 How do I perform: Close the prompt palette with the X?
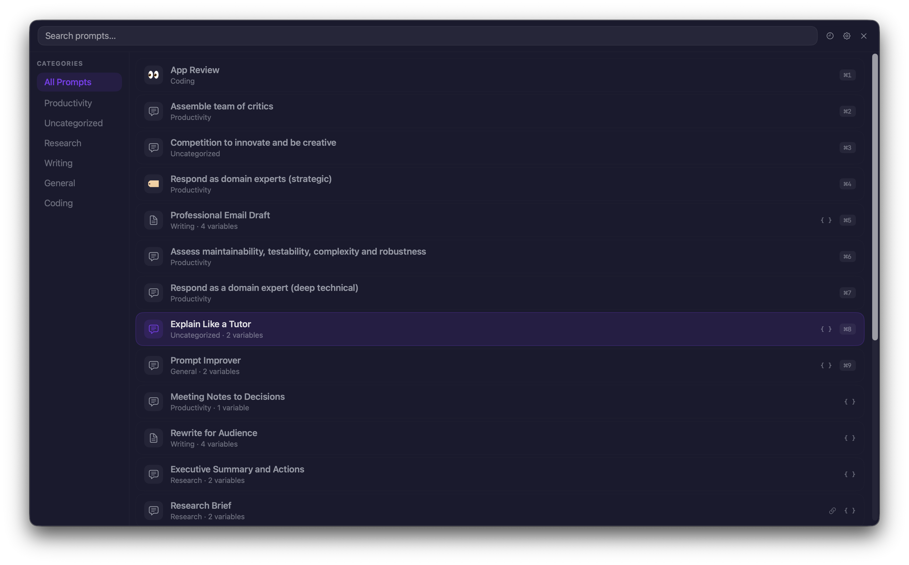point(863,36)
